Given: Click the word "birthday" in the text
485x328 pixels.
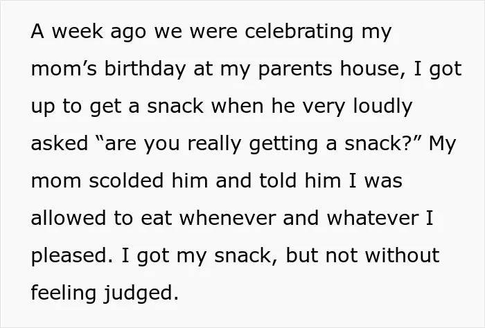Looking at the screenshot, I should [x=145, y=69].
